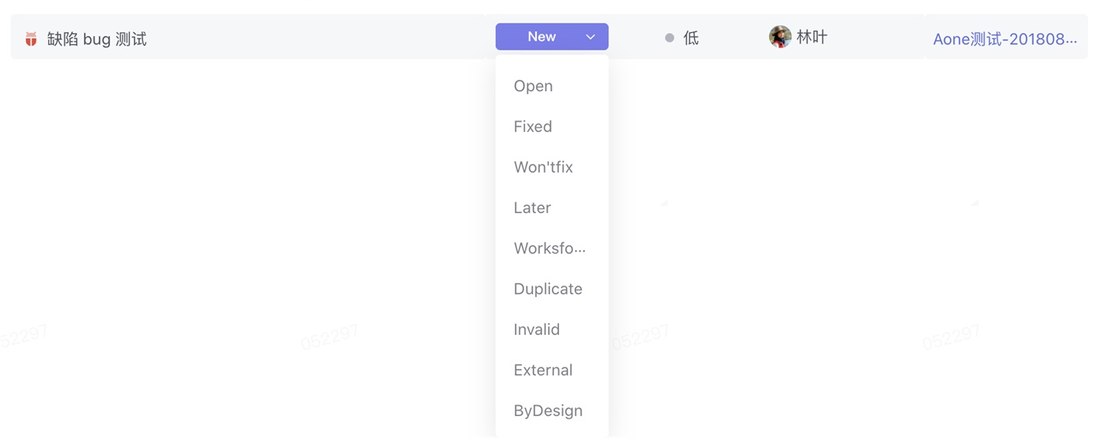Click empty row space between title and status

point(315,37)
